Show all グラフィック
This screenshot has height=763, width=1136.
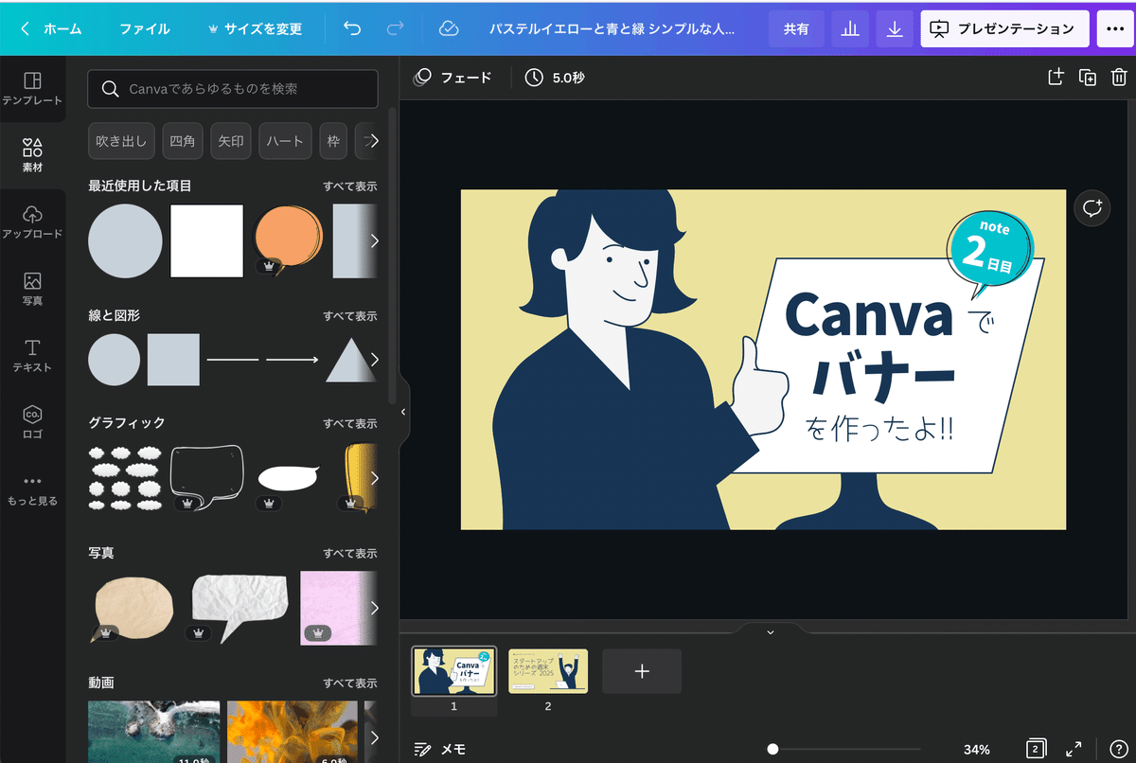point(349,423)
